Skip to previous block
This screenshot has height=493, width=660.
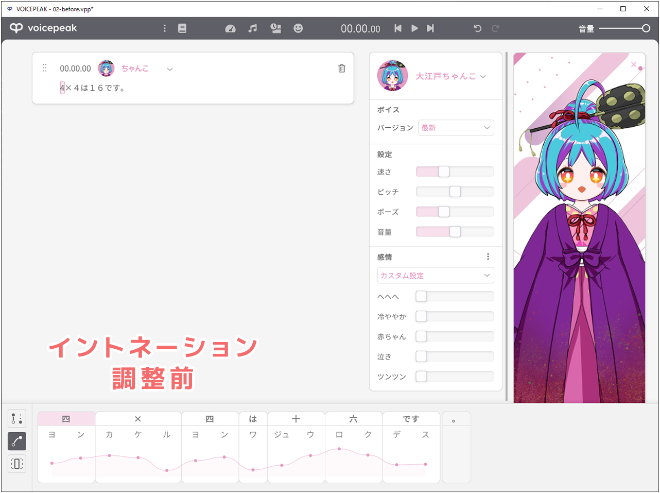click(x=398, y=28)
